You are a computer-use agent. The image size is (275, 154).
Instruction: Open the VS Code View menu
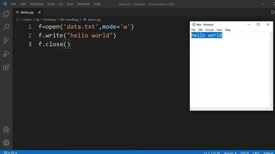(51, 4)
